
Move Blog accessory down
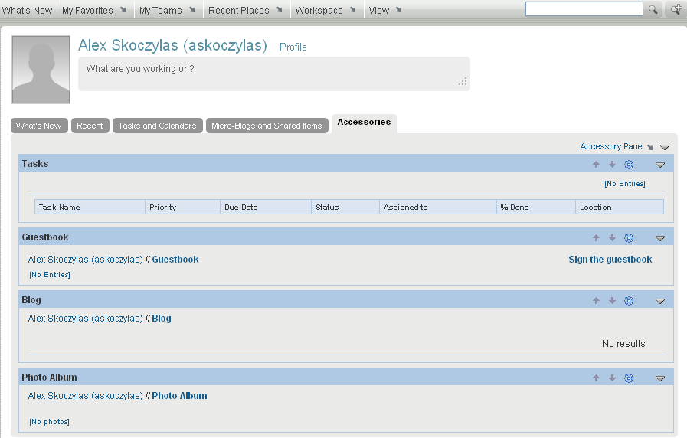(612, 300)
